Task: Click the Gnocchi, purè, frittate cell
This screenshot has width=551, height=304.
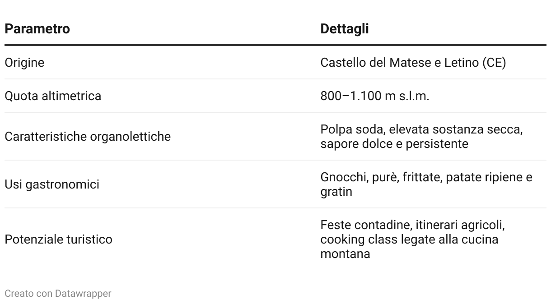Action: tap(426, 184)
